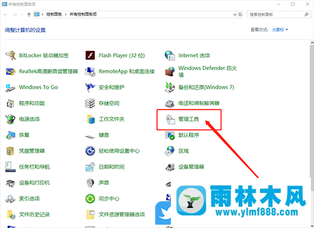Click the scrollbar up arrow

[x=312, y=43]
